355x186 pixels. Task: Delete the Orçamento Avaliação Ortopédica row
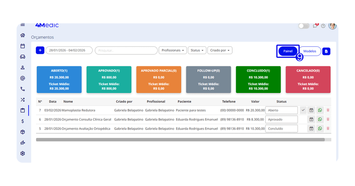(x=328, y=129)
